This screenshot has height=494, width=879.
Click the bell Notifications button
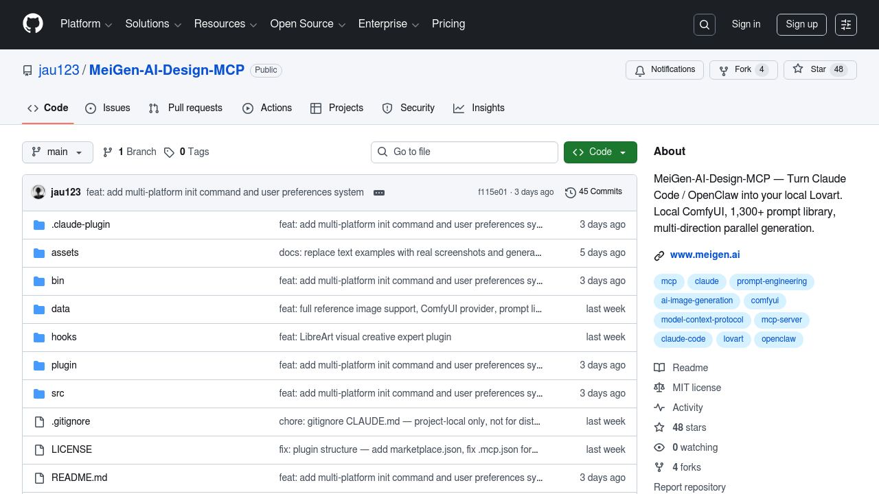665,70
